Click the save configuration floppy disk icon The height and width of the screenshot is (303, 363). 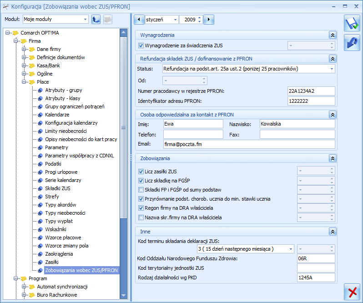click(352, 23)
